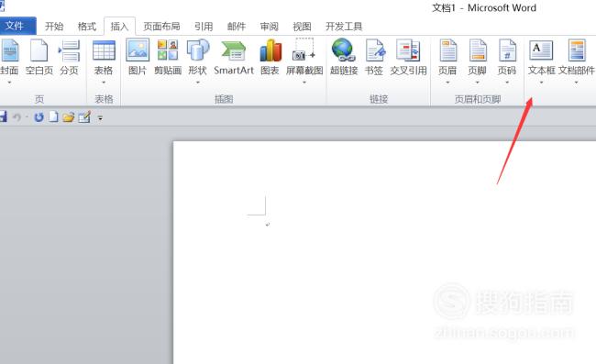This screenshot has width=596, height=364.
Task: Insert a blank page (空白页)
Action: coord(39,57)
